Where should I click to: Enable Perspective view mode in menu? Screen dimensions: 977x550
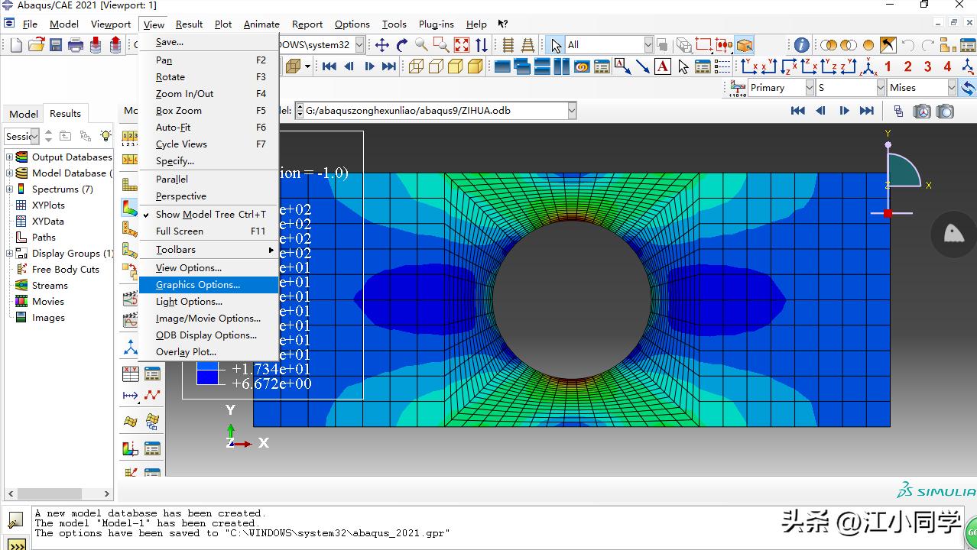point(181,196)
